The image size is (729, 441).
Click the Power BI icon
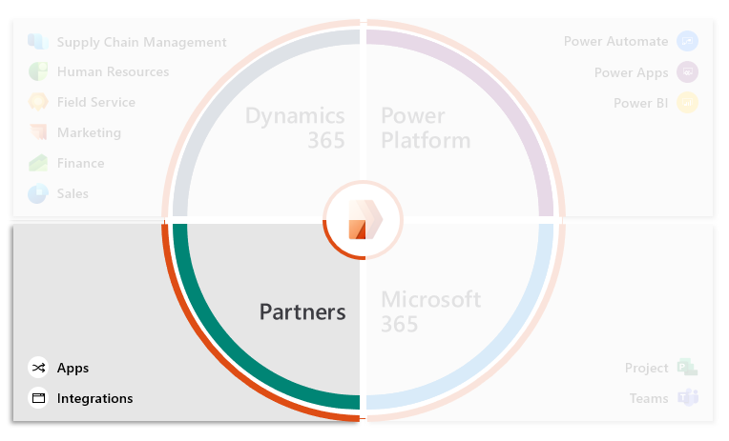click(687, 103)
